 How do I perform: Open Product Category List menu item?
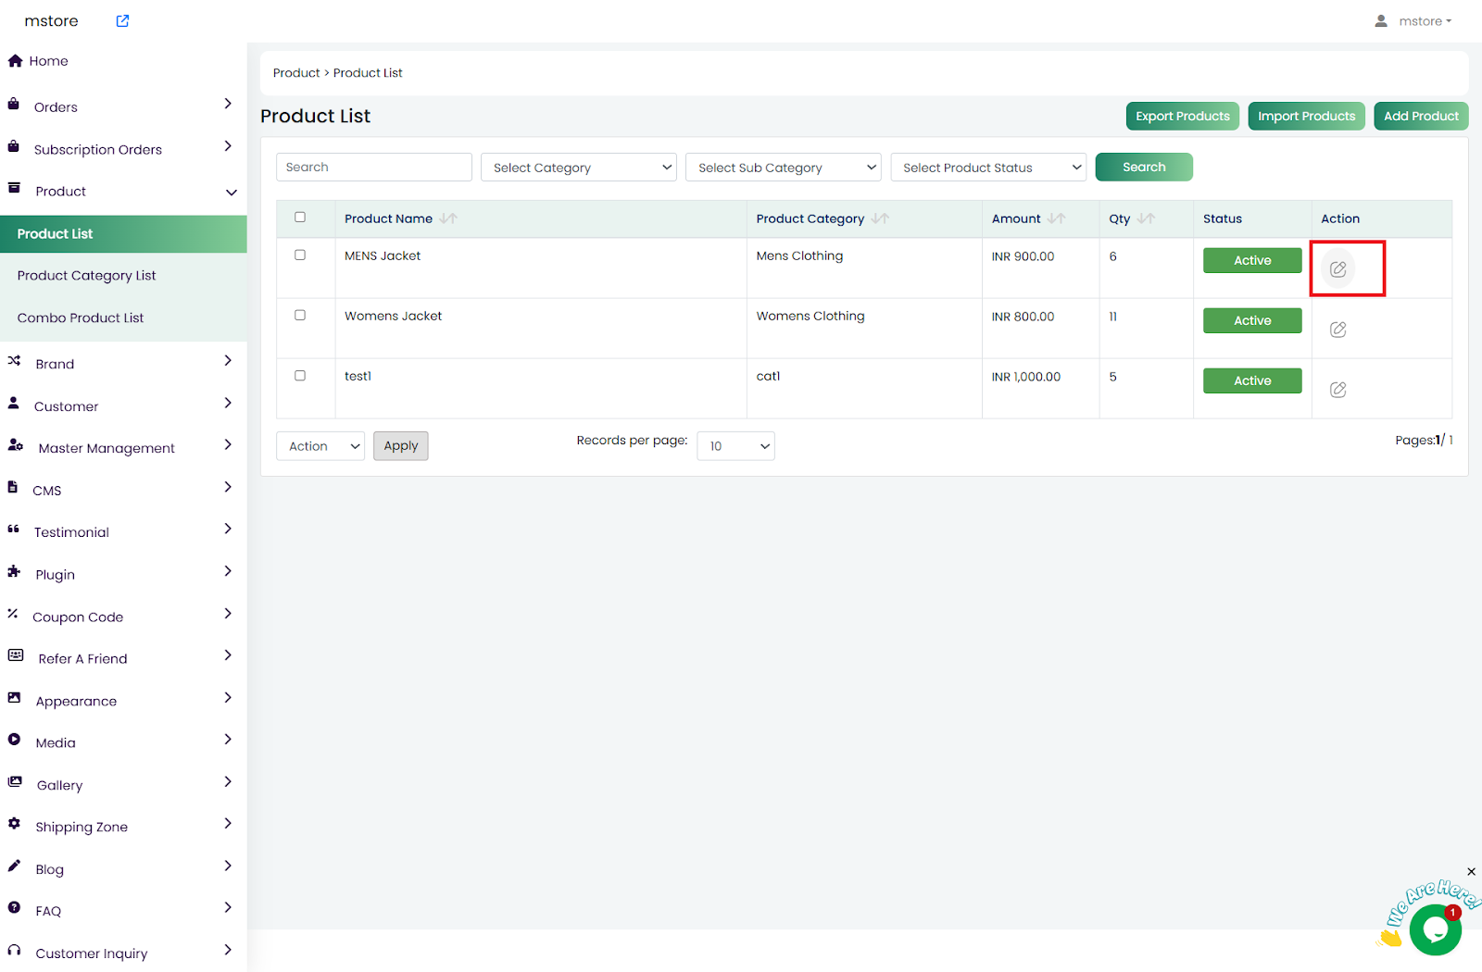[x=86, y=276]
